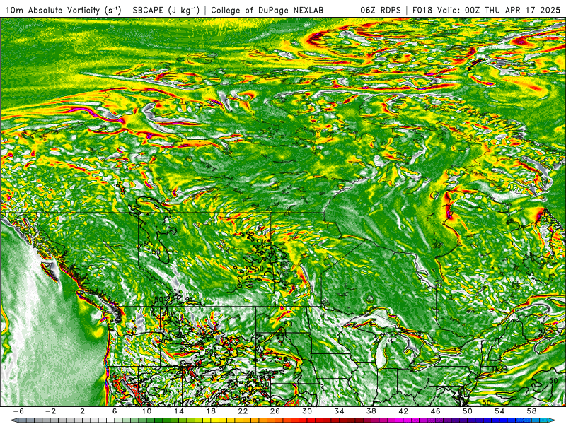The width and height of the screenshot is (566, 424).
Task: Click the "College of DuPage NEXLAB" credit
Action: (267, 10)
